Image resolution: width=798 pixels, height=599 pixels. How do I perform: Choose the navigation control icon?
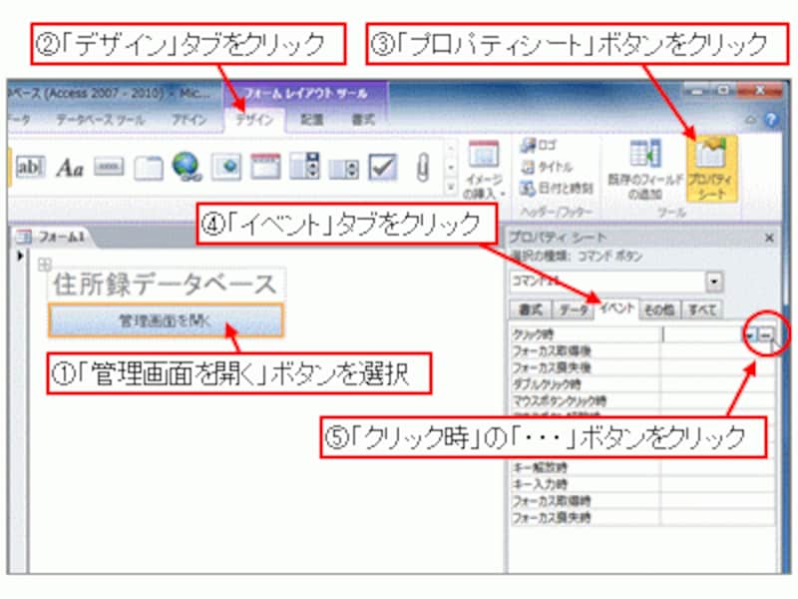pos(265,166)
